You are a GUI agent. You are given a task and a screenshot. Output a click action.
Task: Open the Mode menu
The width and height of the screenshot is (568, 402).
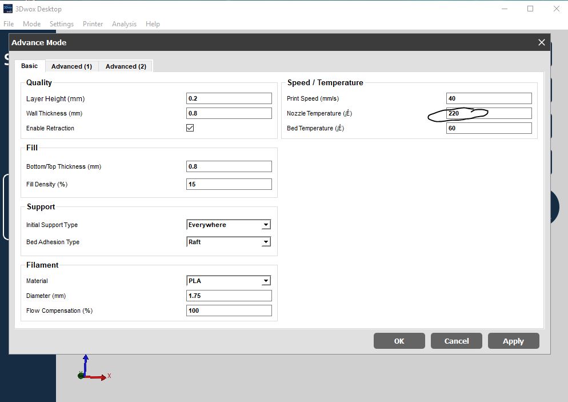[x=31, y=24]
